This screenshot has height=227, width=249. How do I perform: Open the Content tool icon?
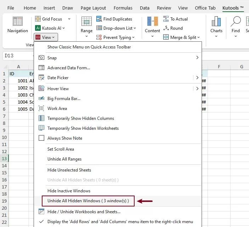[x=152, y=21]
